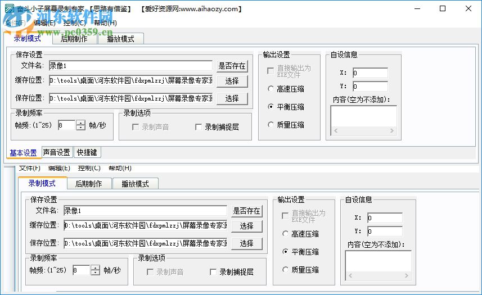Select the 后期制作 tab in the lower preview
The width and height of the screenshot is (482, 295).
[89, 184]
